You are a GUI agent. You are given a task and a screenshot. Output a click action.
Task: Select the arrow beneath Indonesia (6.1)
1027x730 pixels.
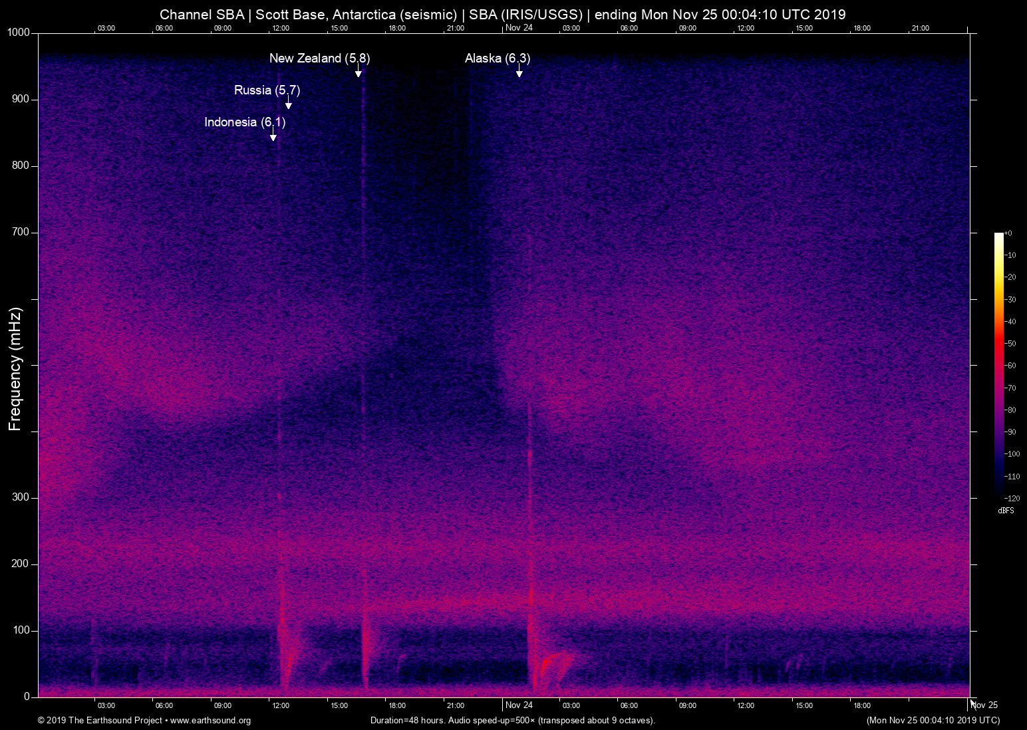coord(273,134)
